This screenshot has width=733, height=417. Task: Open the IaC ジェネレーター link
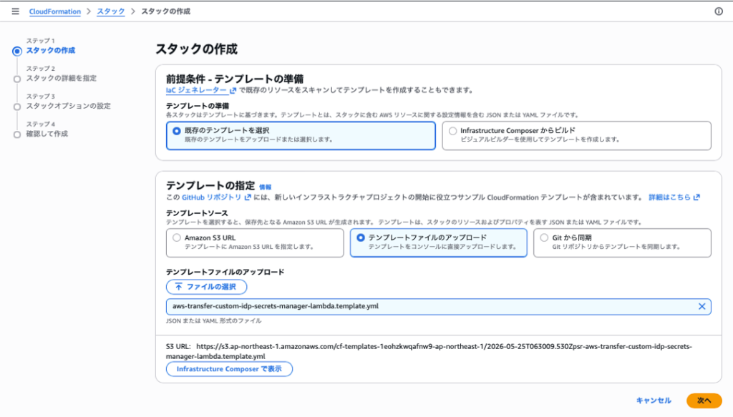coord(201,90)
